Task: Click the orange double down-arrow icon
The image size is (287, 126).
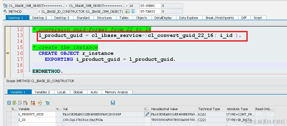Action: click(33, 103)
